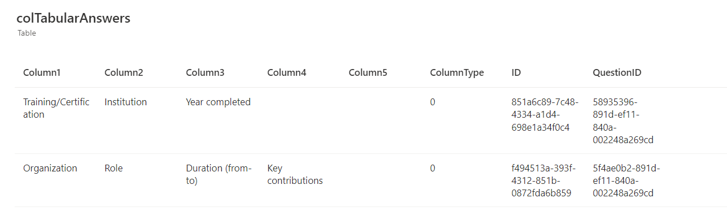Click the Duration (from-to) cell
The width and height of the screenshot is (727, 215).
219,174
